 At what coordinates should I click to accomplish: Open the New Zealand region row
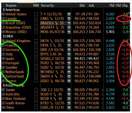point(15,99)
